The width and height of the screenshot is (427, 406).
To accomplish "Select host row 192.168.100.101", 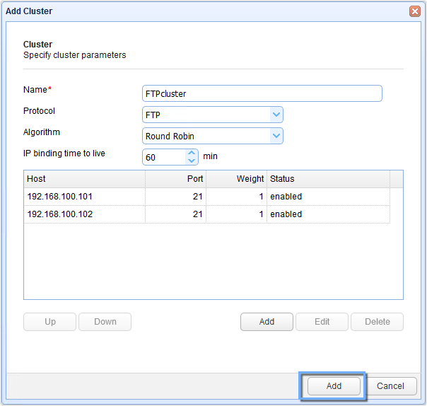I will coord(84,197).
